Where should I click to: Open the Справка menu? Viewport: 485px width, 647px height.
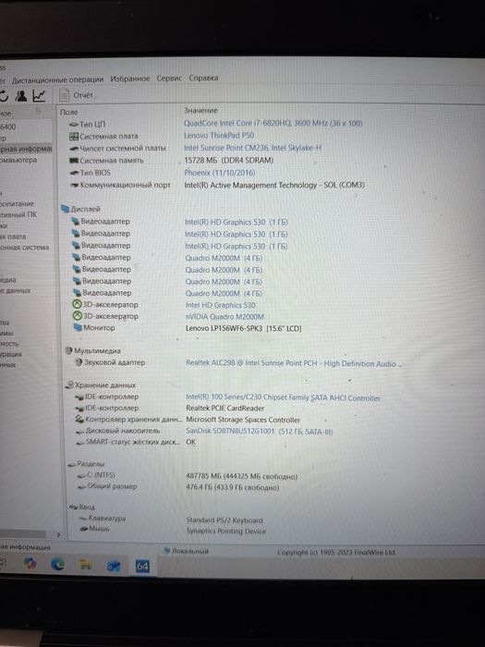tap(203, 78)
